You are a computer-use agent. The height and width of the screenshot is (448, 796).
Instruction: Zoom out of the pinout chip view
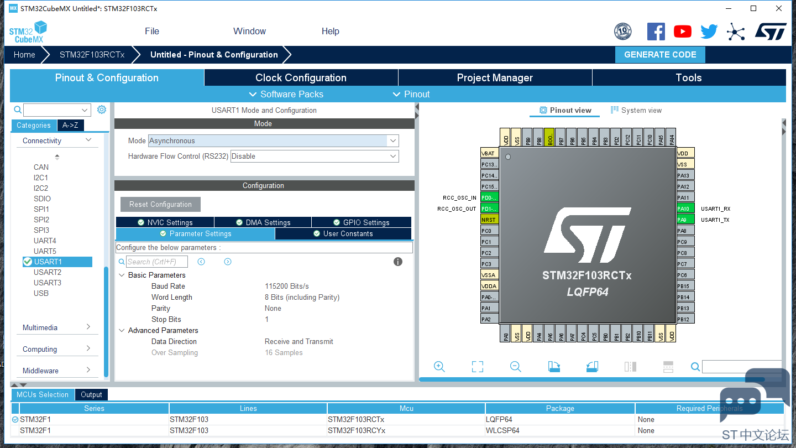(x=516, y=367)
